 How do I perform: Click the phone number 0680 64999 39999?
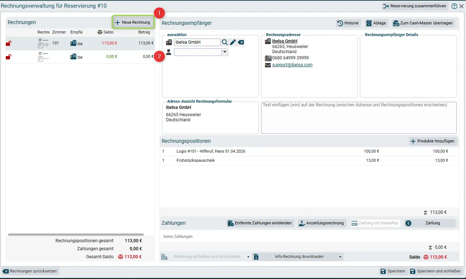click(290, 58)
